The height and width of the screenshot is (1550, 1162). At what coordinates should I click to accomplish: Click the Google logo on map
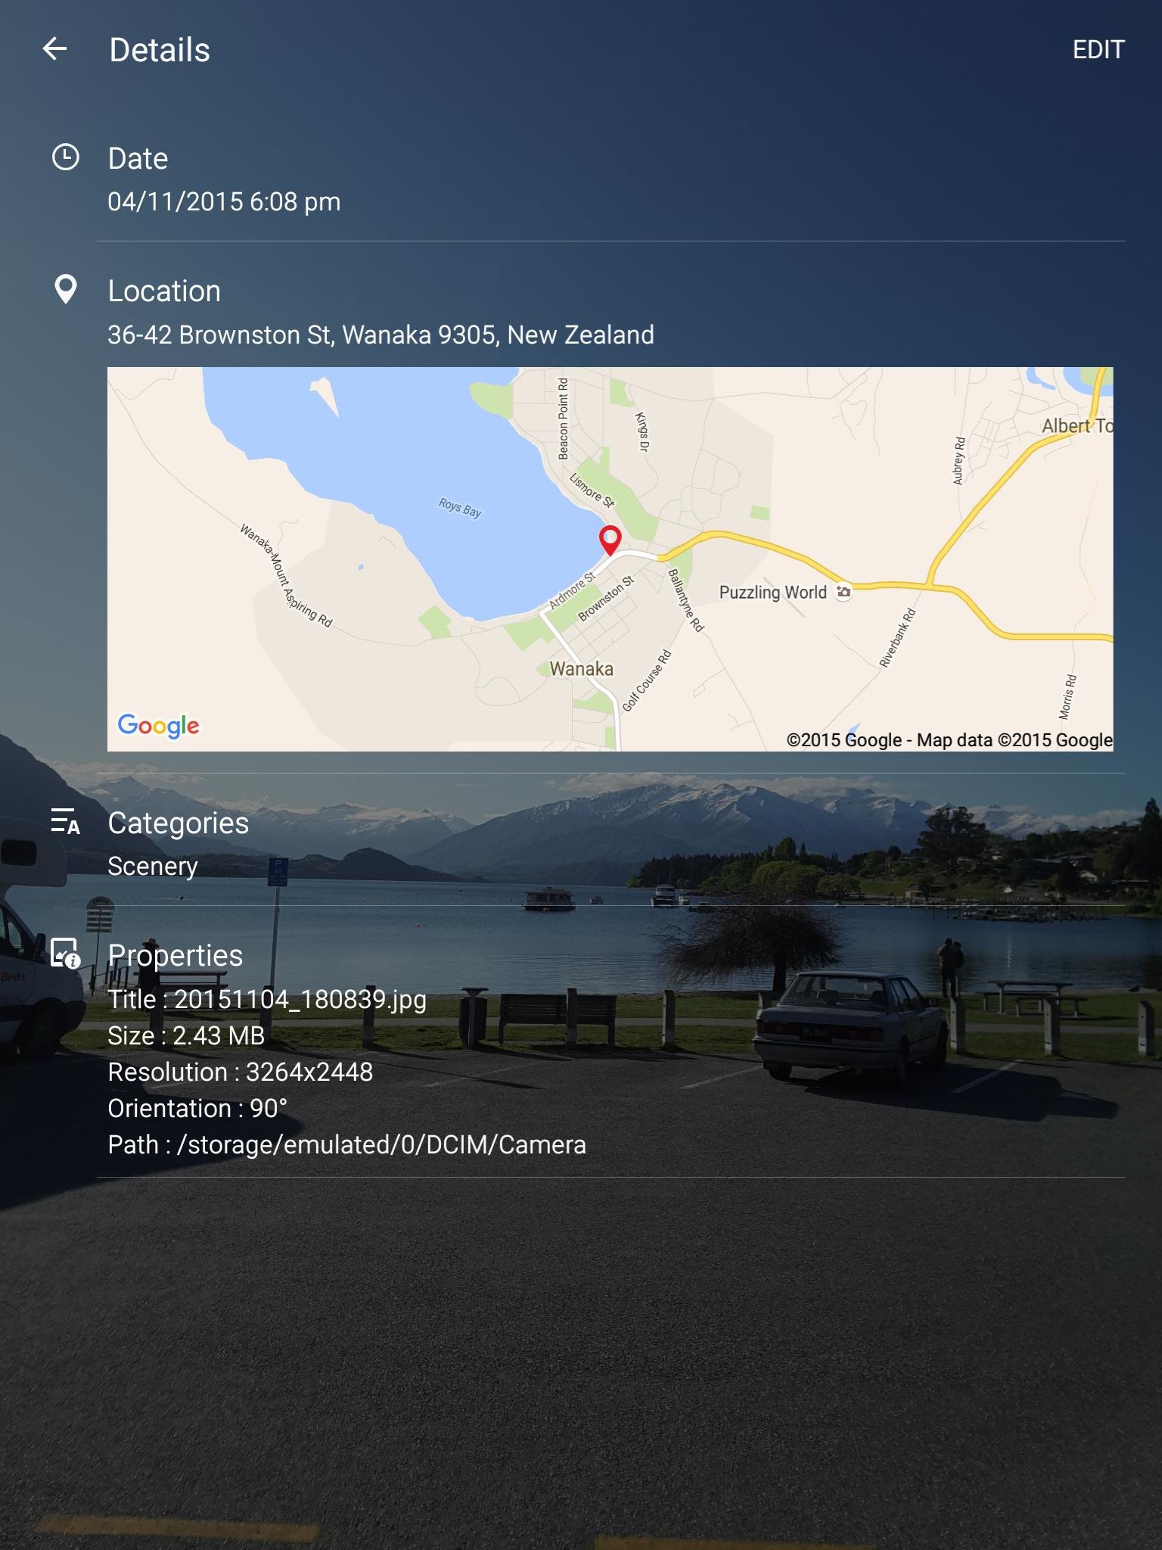point(159,726)
